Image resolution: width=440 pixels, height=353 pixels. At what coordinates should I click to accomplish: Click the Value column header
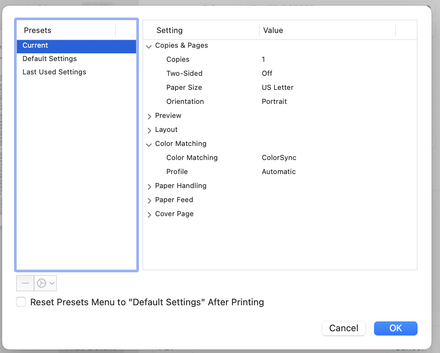[x=273, y=31]
